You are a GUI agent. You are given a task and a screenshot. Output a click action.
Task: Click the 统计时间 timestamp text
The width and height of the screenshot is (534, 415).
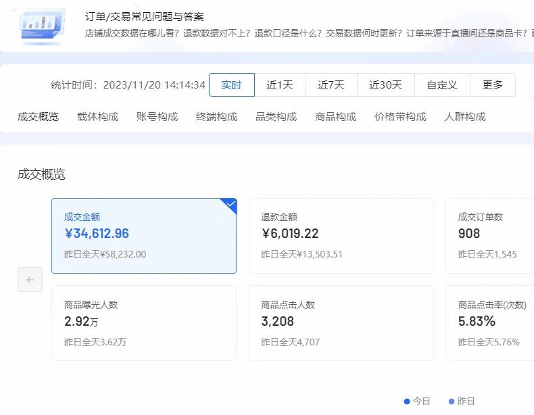click(128, 84)
